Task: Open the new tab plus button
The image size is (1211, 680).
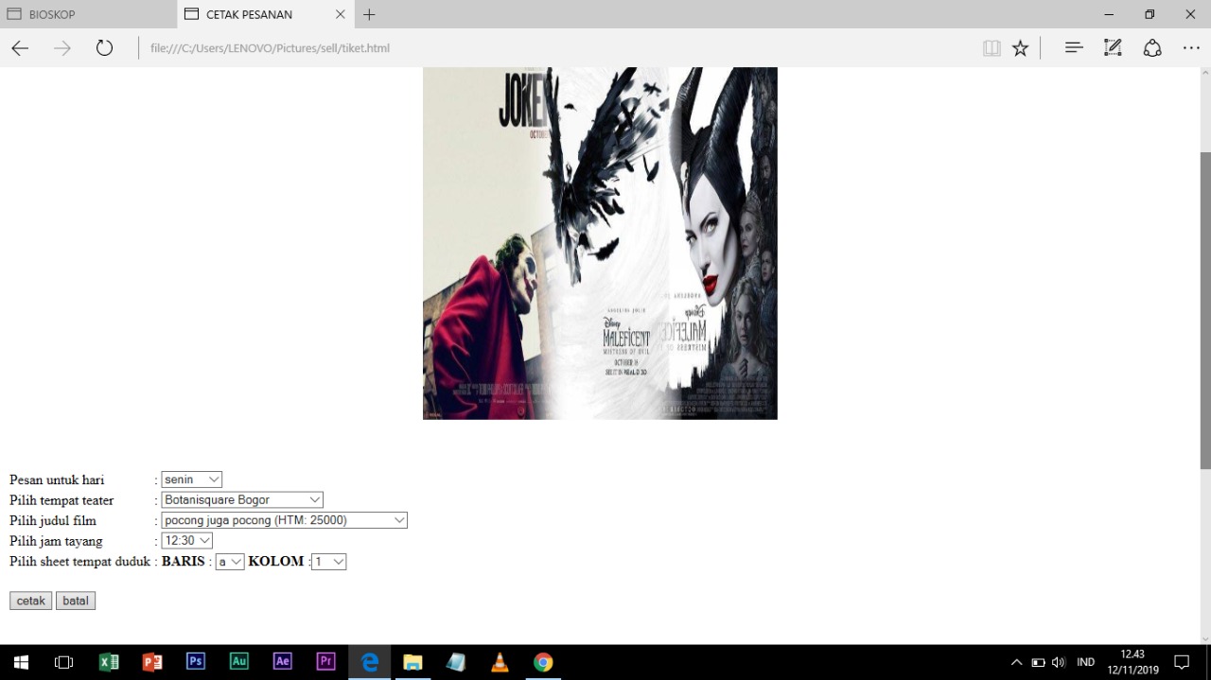Action: tap(369, 14)
